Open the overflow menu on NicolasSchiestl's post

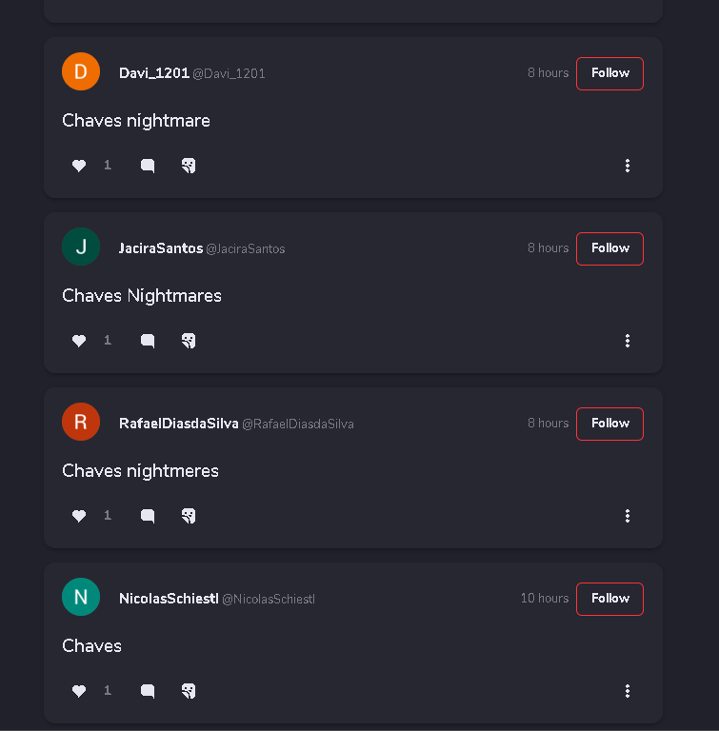tap(628, 691)
